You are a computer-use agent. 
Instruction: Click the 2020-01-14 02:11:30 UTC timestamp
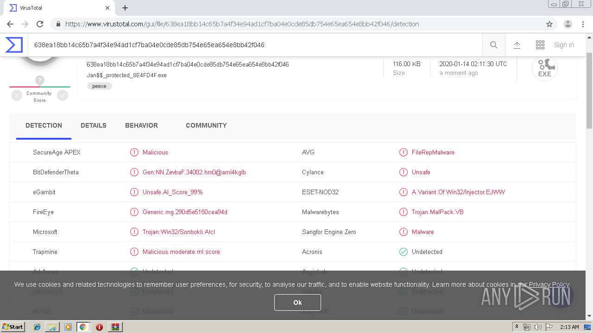473,64
